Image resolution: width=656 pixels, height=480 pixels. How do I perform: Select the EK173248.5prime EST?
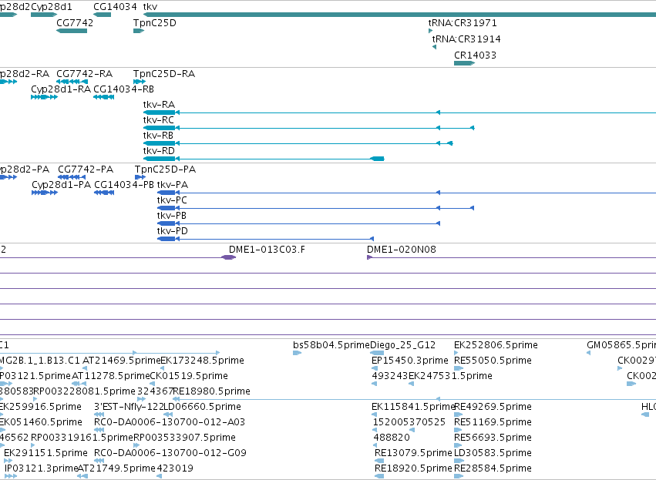pyautogui.click(x=163, y=369)
